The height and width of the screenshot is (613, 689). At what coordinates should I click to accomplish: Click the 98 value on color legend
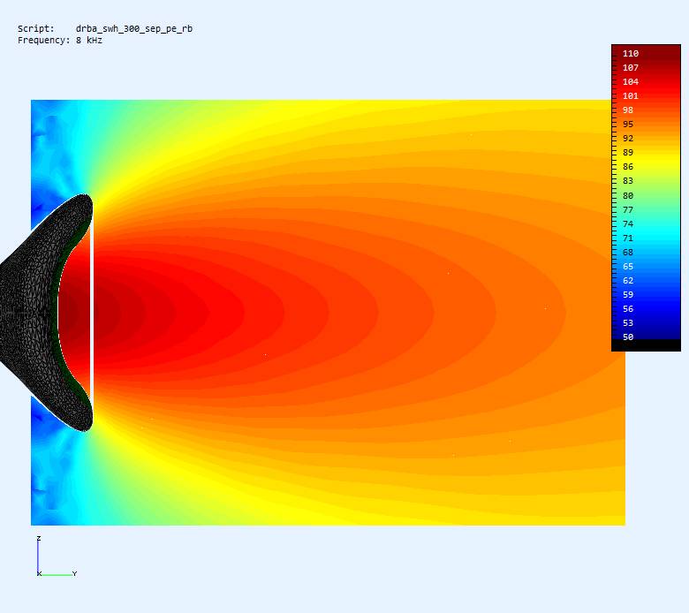628,110
